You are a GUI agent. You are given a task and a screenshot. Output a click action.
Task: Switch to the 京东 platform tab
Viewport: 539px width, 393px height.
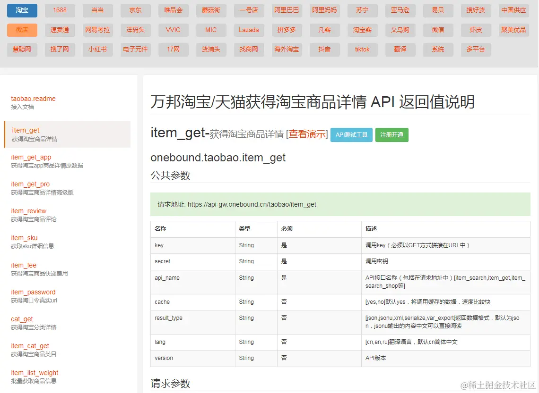coord(135,10)
